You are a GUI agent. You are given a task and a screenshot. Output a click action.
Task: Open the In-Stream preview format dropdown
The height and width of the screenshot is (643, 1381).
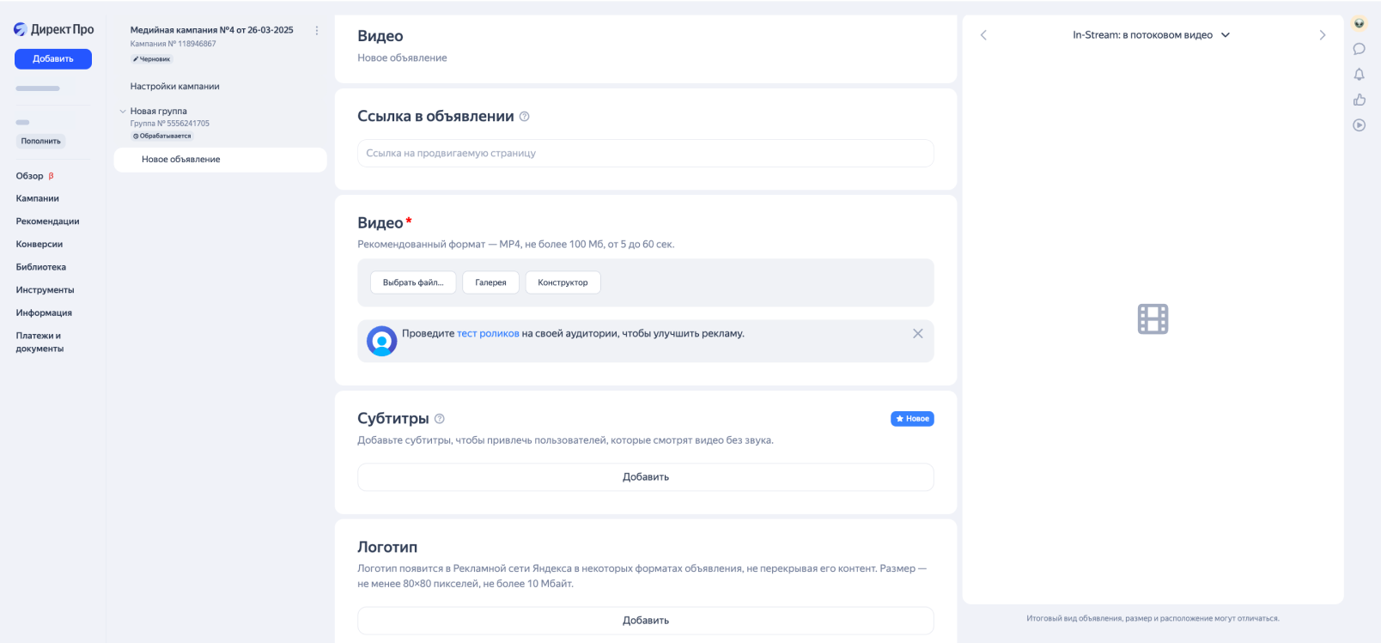(1151, 35)
